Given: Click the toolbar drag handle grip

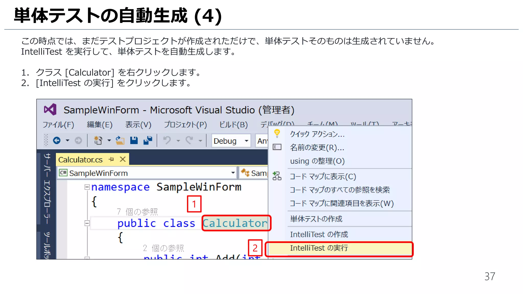Looking at the screenshot, I should [46, 140].
